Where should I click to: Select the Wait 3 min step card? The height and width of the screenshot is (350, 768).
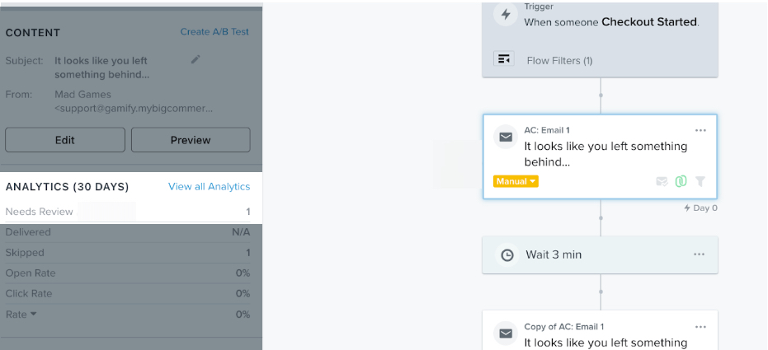click(x=600, y=255)
